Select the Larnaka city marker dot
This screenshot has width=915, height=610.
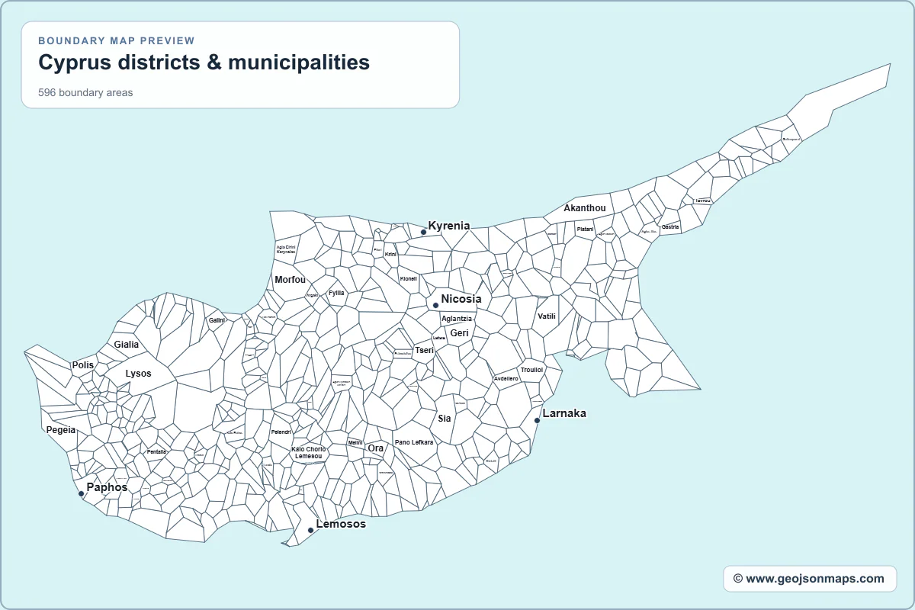click(x=537, y=420)
